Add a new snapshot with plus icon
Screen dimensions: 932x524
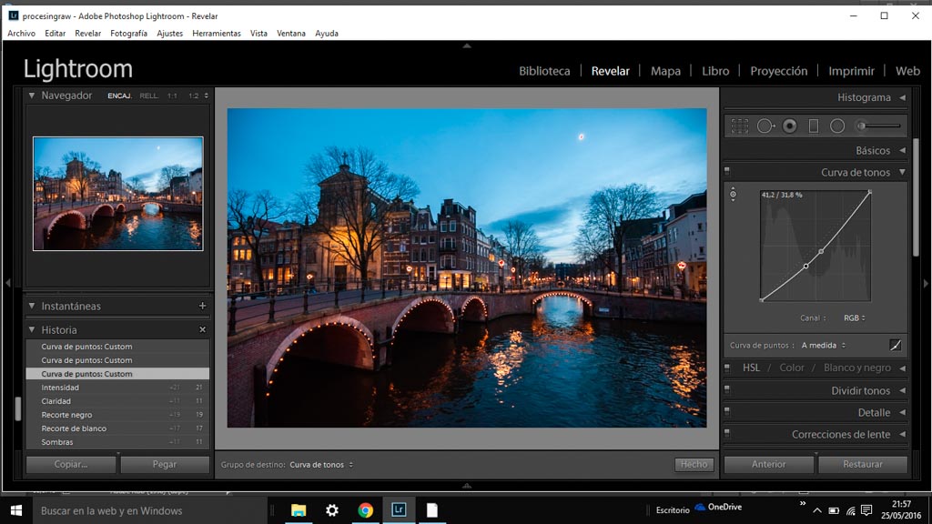[x=202, y=307]
